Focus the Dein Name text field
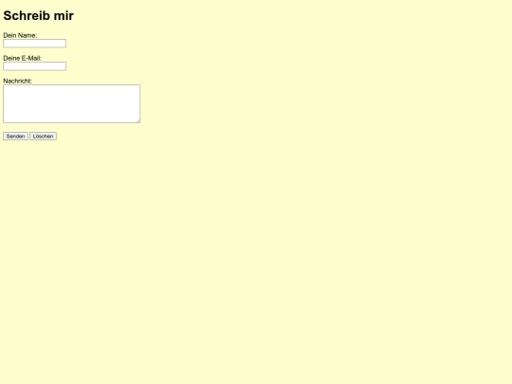The image size is (512, 384). tap(35, 44)
